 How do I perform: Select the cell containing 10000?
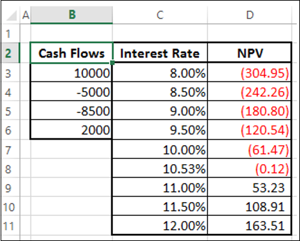click(71, 72)
